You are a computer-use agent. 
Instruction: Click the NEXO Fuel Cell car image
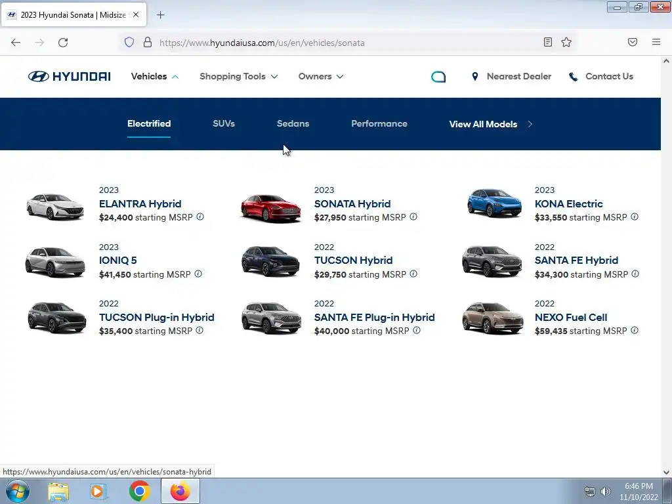[492, 318]
